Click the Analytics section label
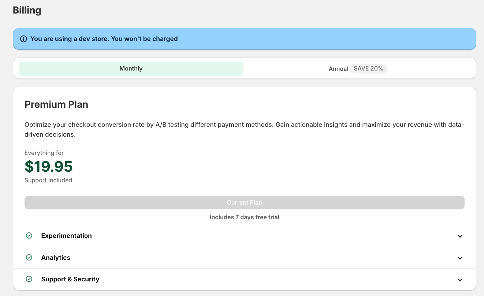This screenshot has height=296, width=484. pos(56,258)
